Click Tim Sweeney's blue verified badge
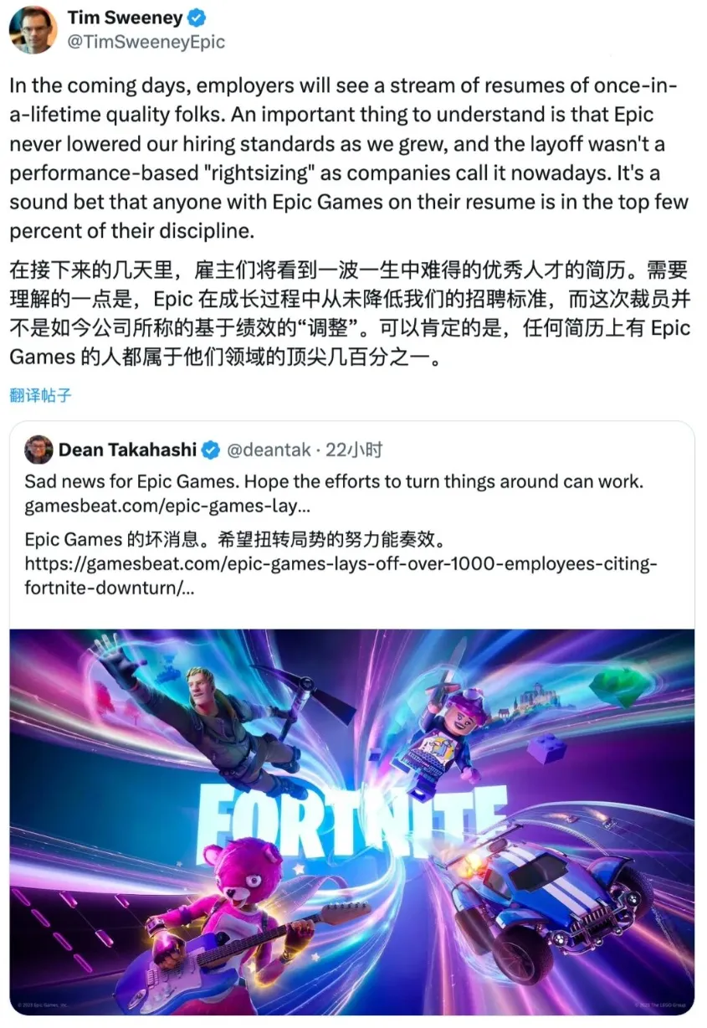 [197, 18]
